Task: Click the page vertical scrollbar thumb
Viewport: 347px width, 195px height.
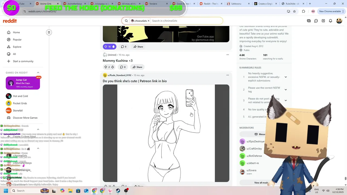Action: coord(345,178)
